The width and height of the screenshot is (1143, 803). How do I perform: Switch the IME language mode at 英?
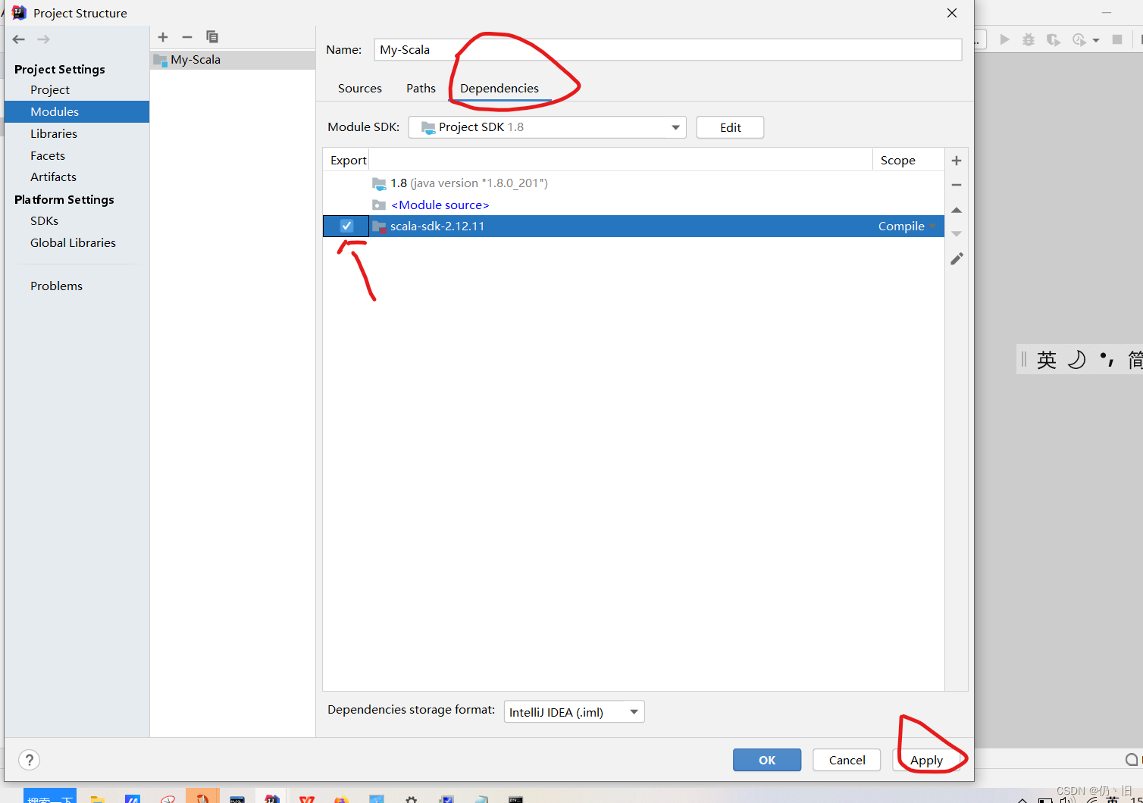[x=1047, y=360]
